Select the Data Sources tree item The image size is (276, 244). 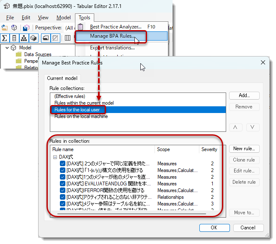pyautogui.click(x=38, y=54)
